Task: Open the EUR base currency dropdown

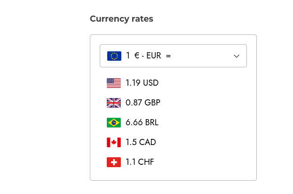Action: click(x=173, y=56)
